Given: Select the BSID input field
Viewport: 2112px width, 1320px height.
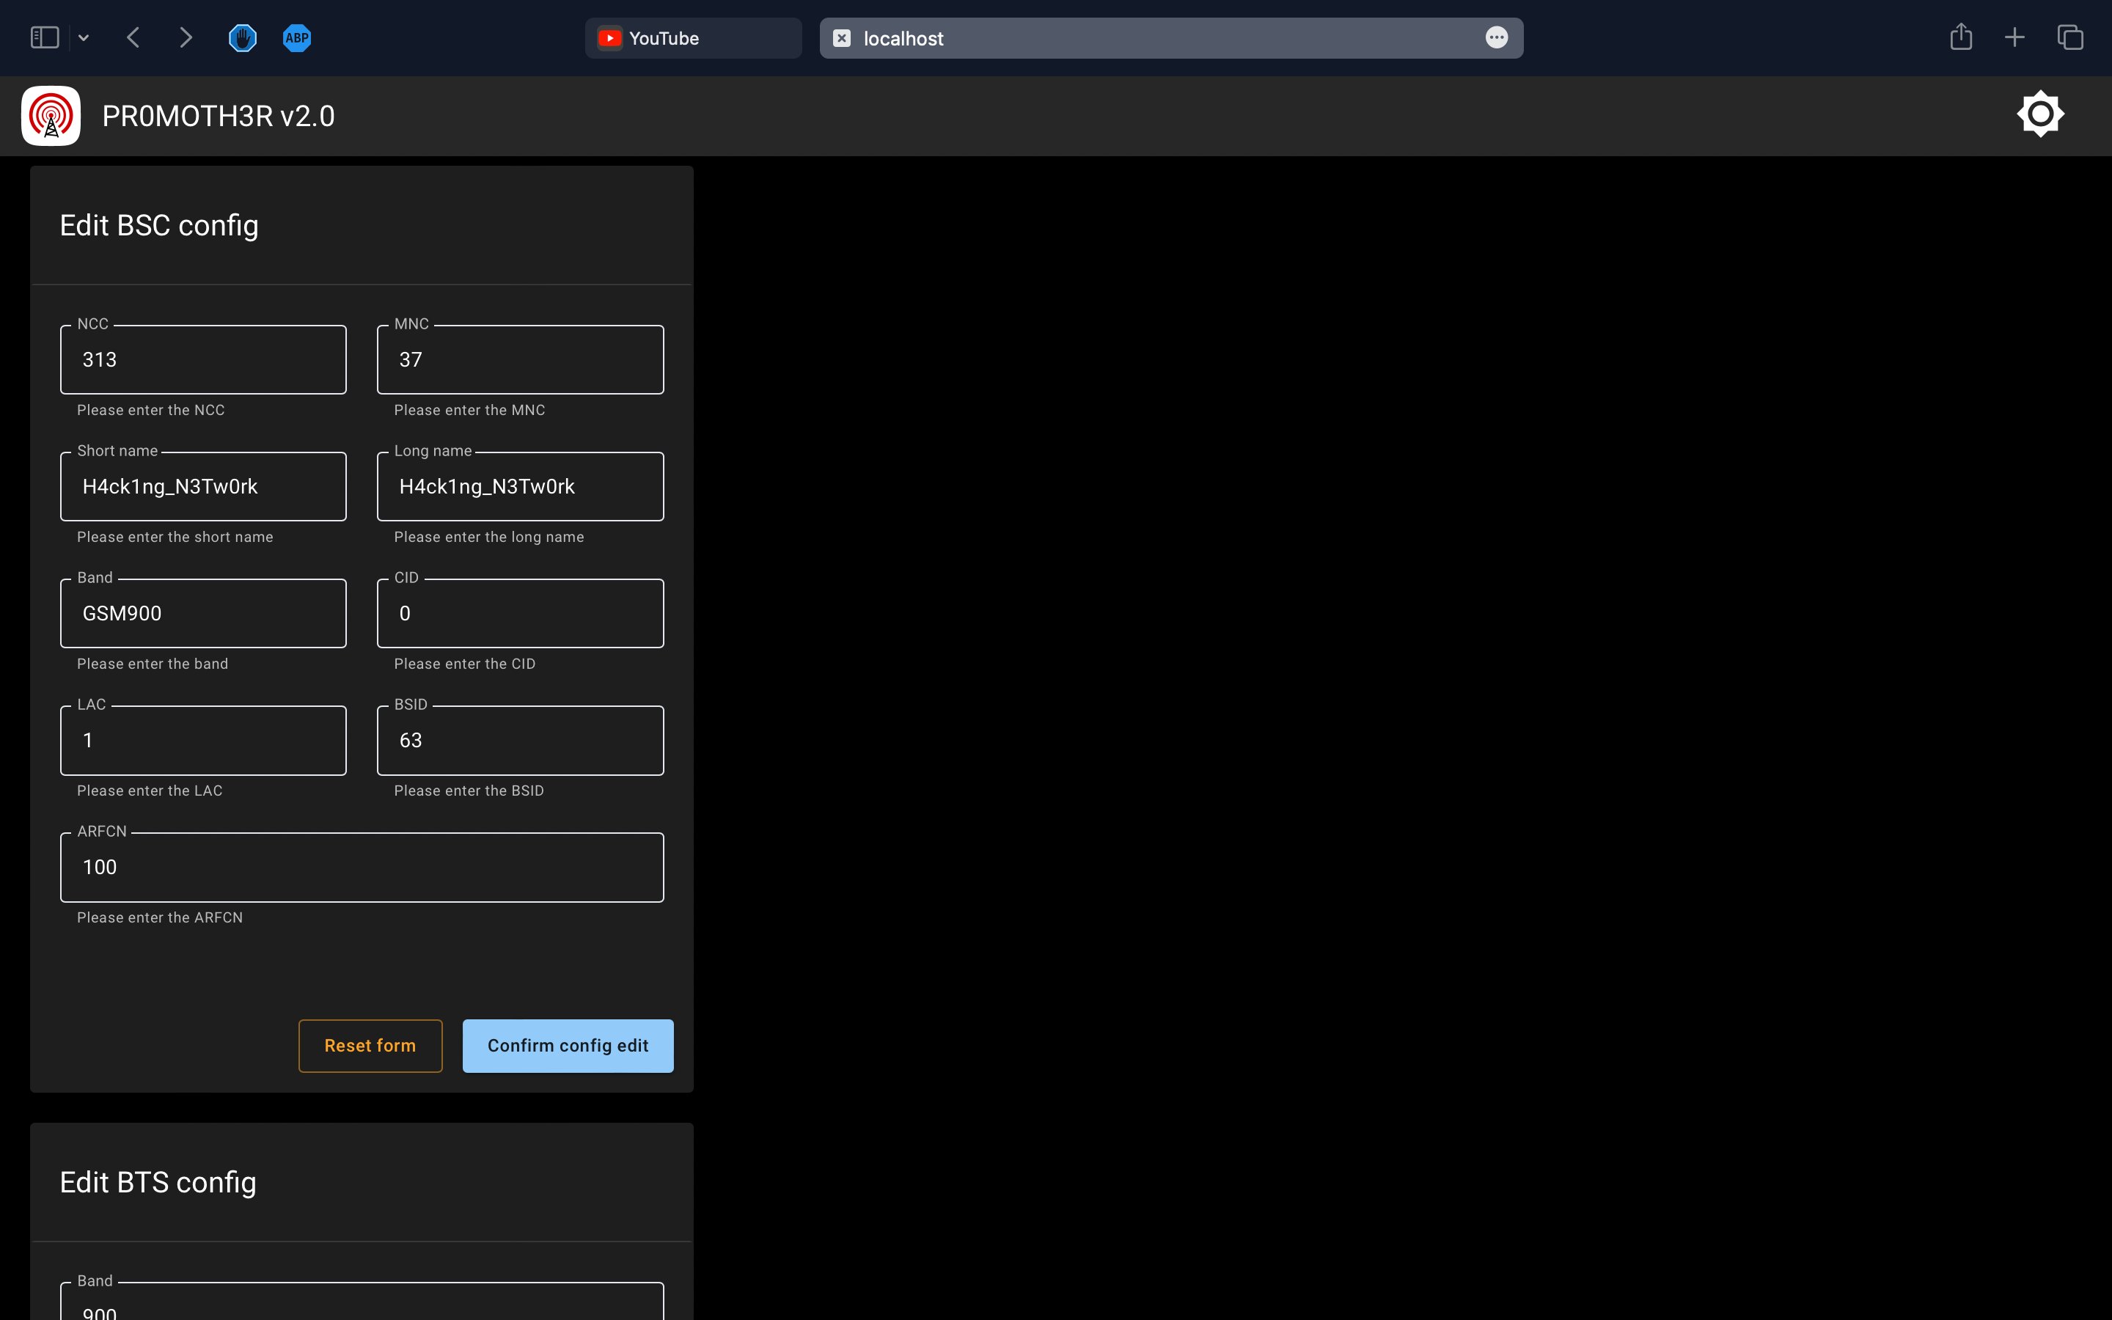Looking at the screenshot, I should tap(520, 741).
